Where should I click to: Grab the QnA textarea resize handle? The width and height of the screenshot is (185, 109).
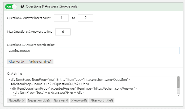click(179, 95)
